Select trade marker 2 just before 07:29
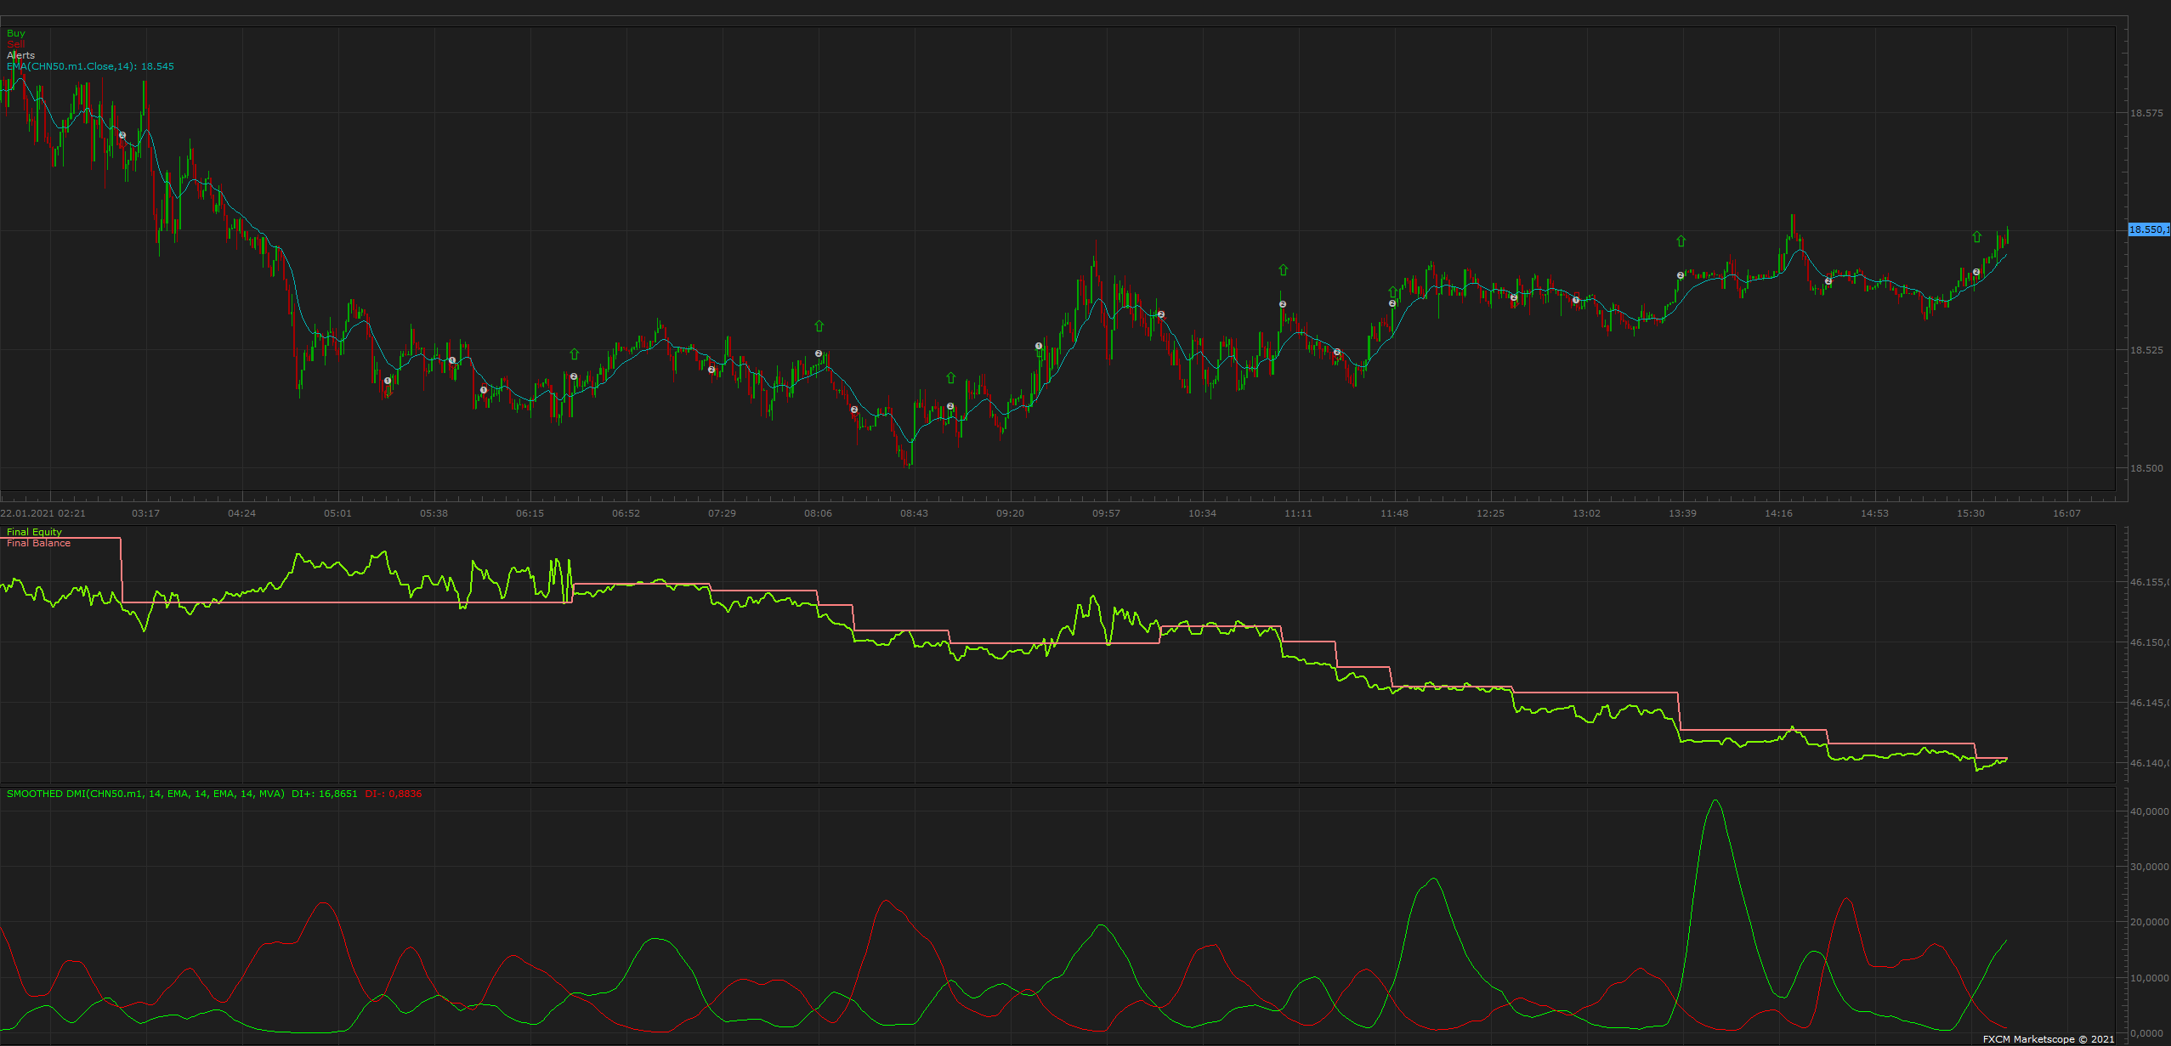Screen dimensions: 2171x1046 pos(711,370)
